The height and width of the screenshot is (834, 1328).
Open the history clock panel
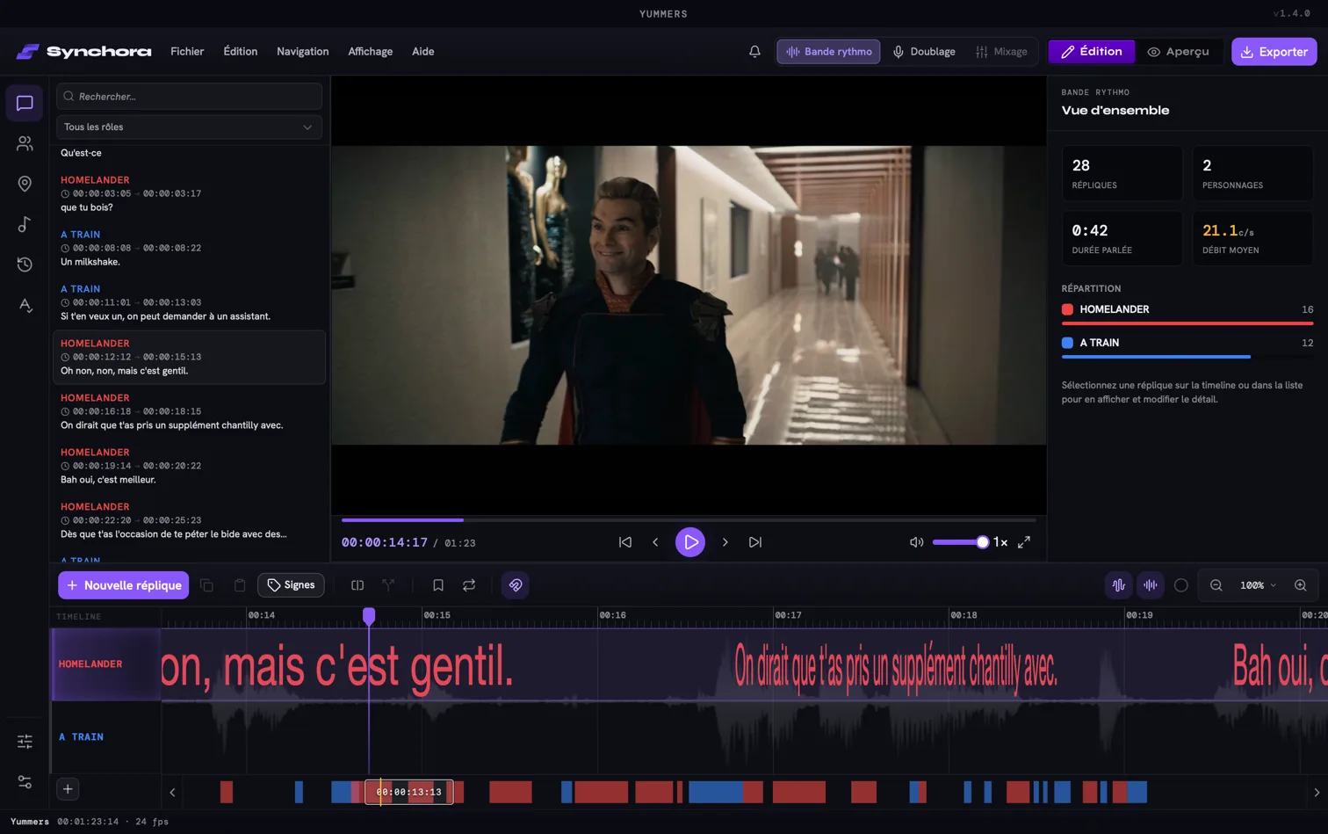point(25,265)
